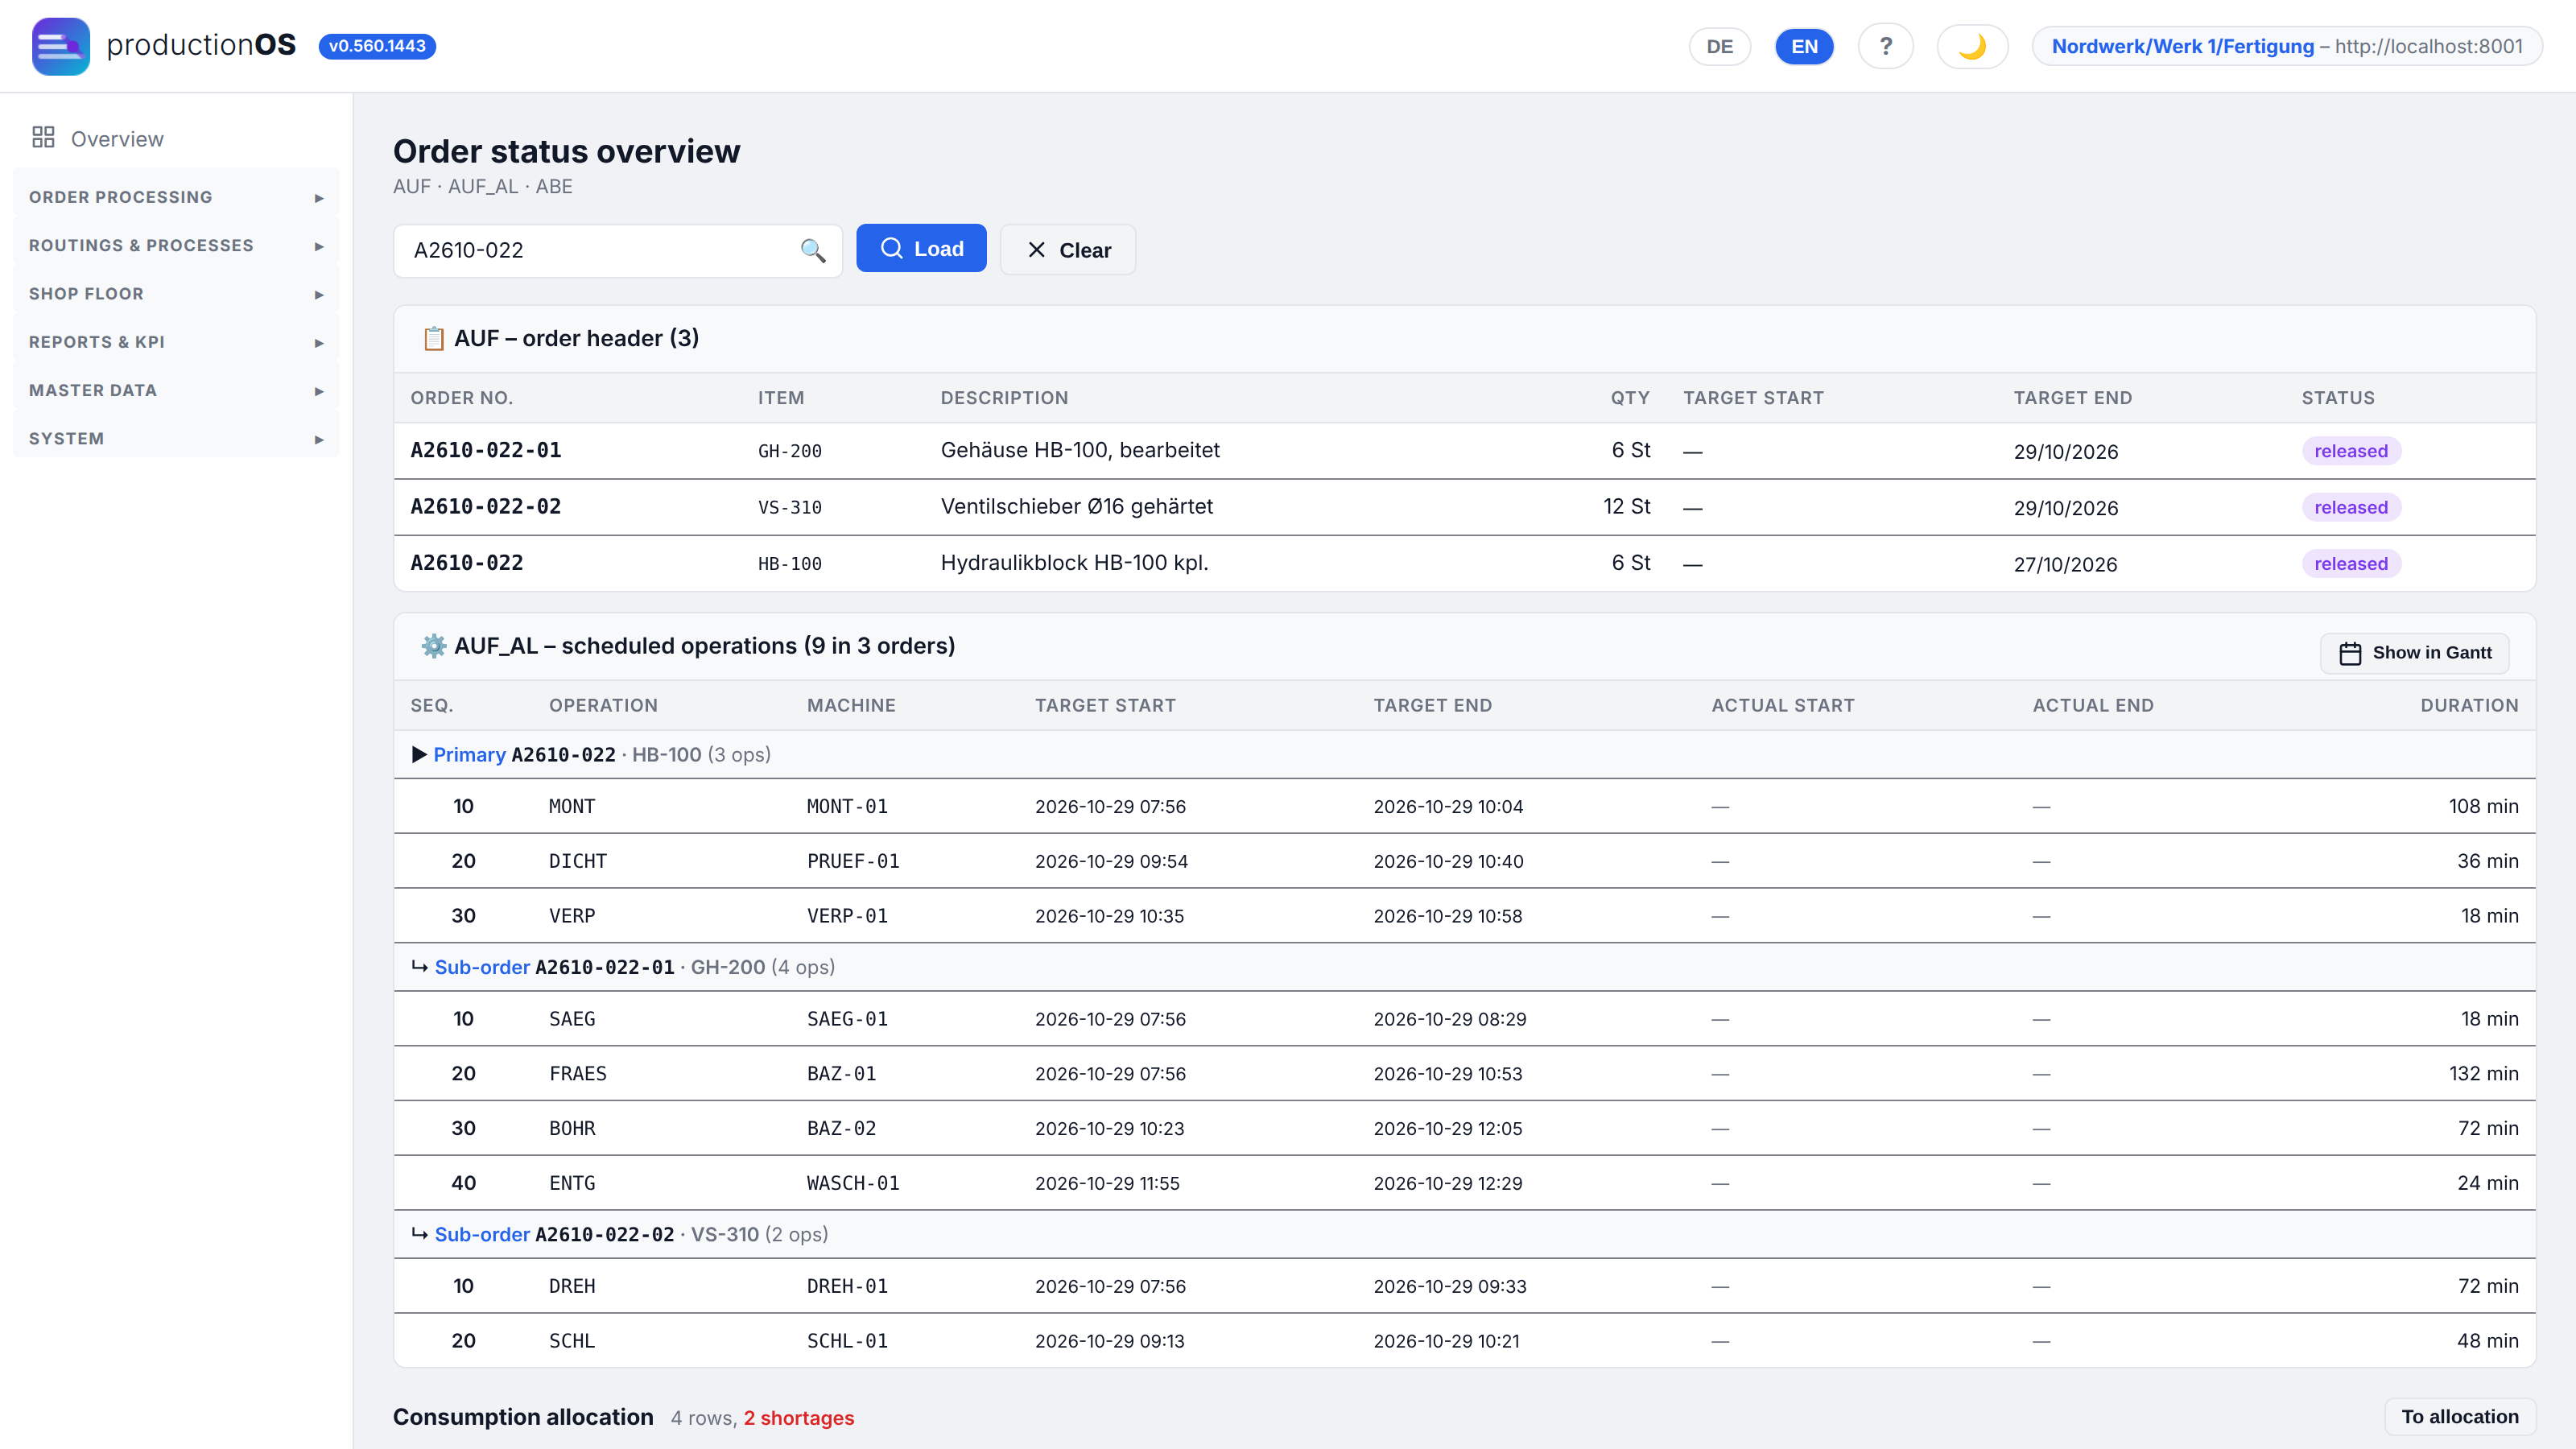The width and height of the screenshot is (2576, 1449).
Task: Click the PRUEF-01 machine cell
Action: click(853, 862)
